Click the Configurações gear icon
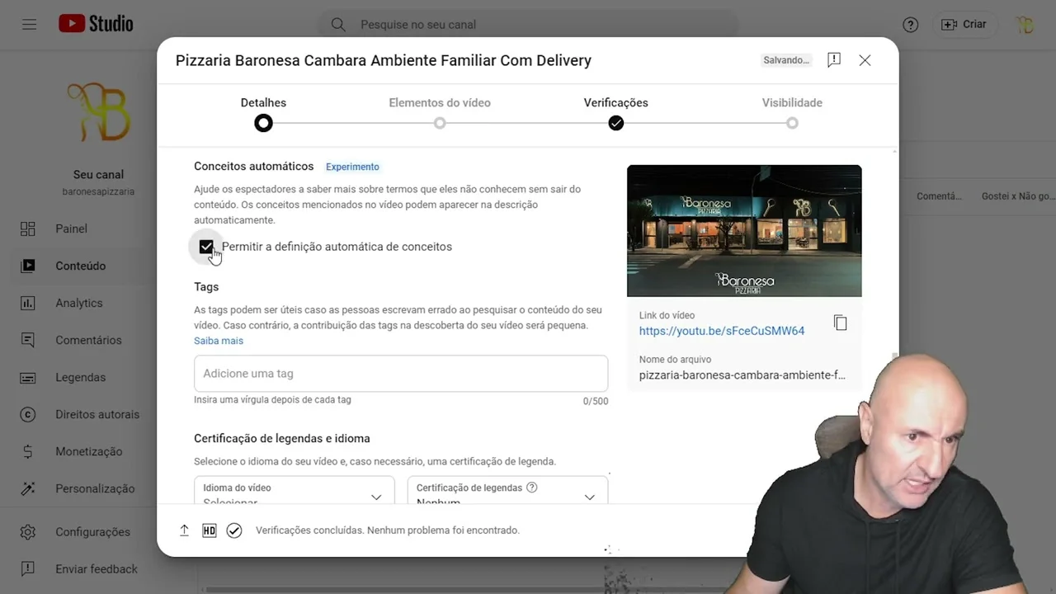 pyautogui.click(x=28, y=532)
